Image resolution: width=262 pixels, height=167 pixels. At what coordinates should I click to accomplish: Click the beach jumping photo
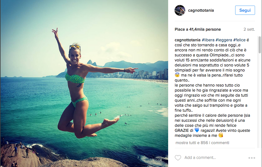(x=84, y=83)
